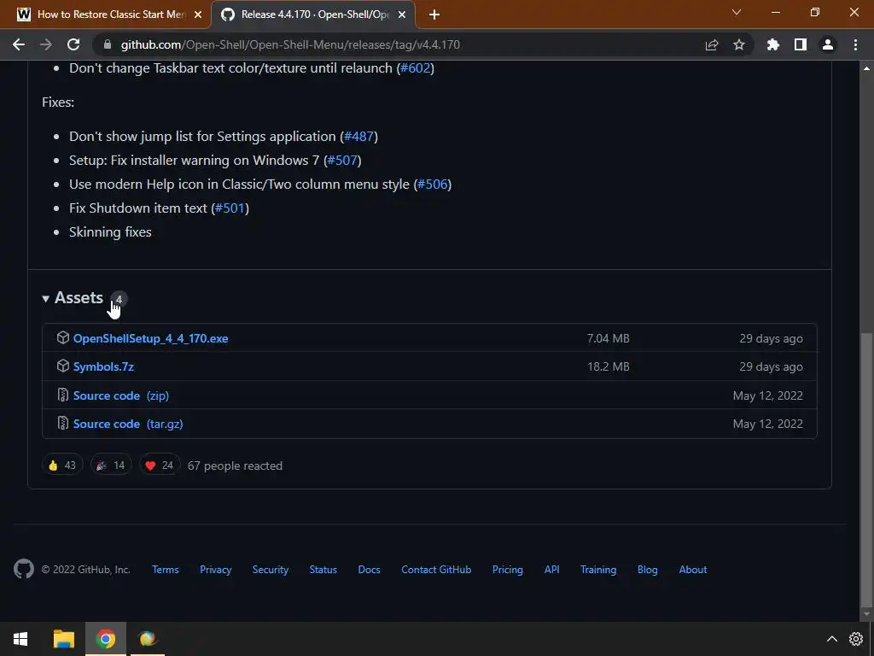874x656 pixels.
Task: Close the How to Restore Classic Start Menu tab
Action: point(198,15)
